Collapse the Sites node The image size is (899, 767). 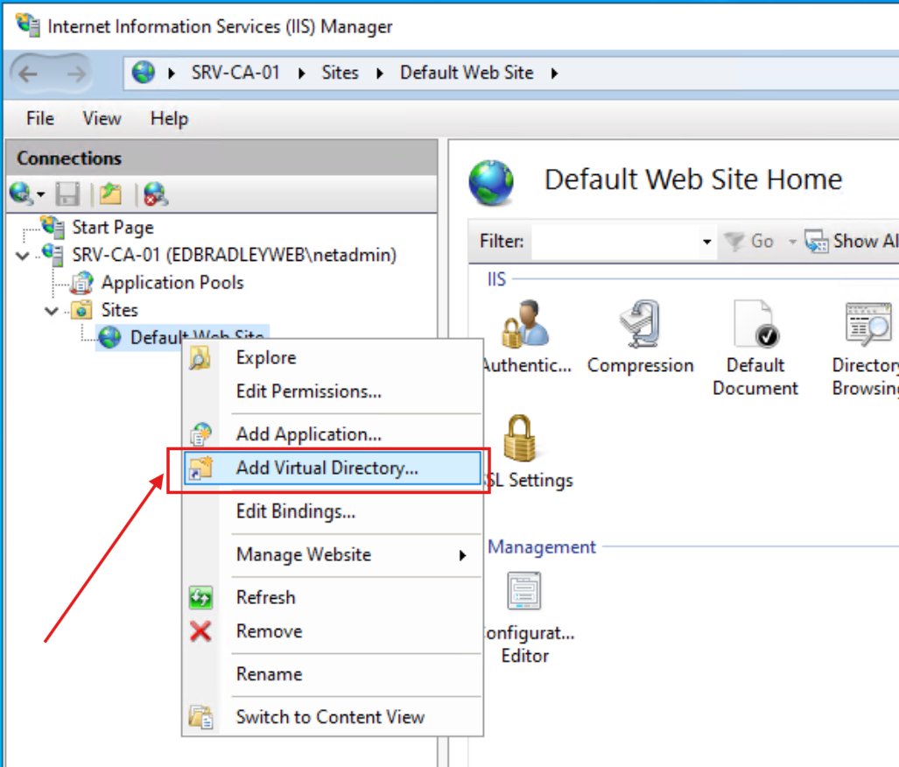[x=51, y=309]
